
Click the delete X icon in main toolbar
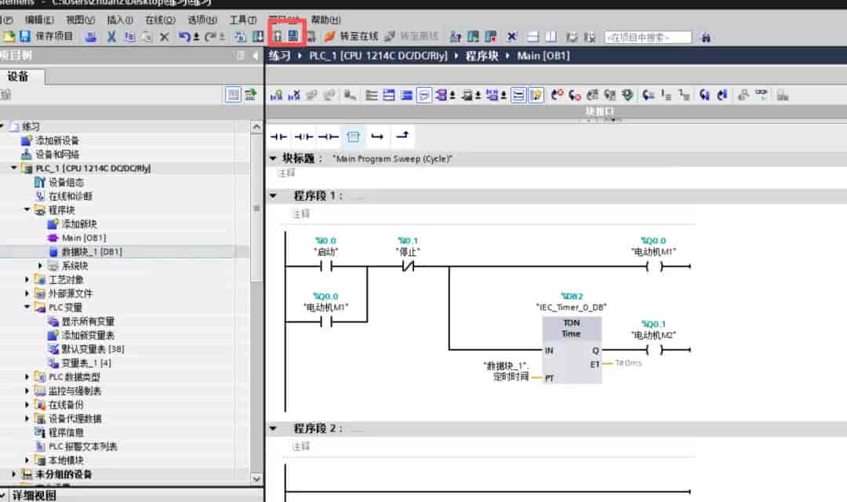coord(164,37)
